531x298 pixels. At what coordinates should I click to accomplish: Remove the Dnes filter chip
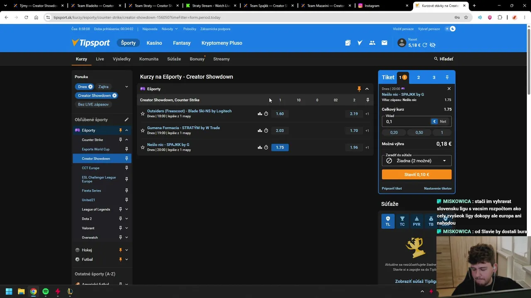(90, 87)
